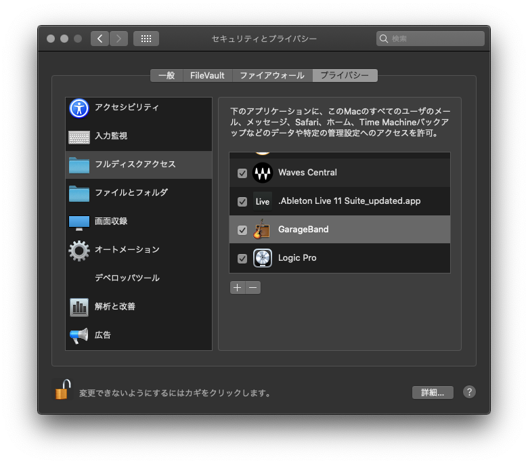Select the megaphone icon for 広告
The height and width of the screenshot is (464, 528).
(79, 335)
